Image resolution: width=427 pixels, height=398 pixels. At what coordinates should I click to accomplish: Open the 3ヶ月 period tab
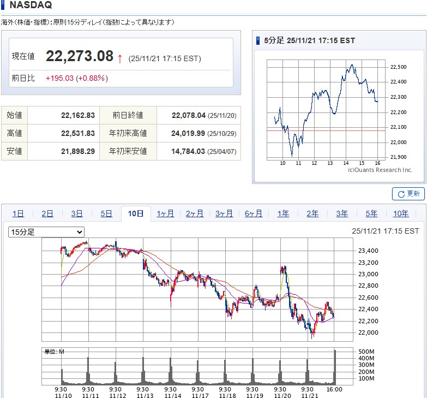[224, 214]
